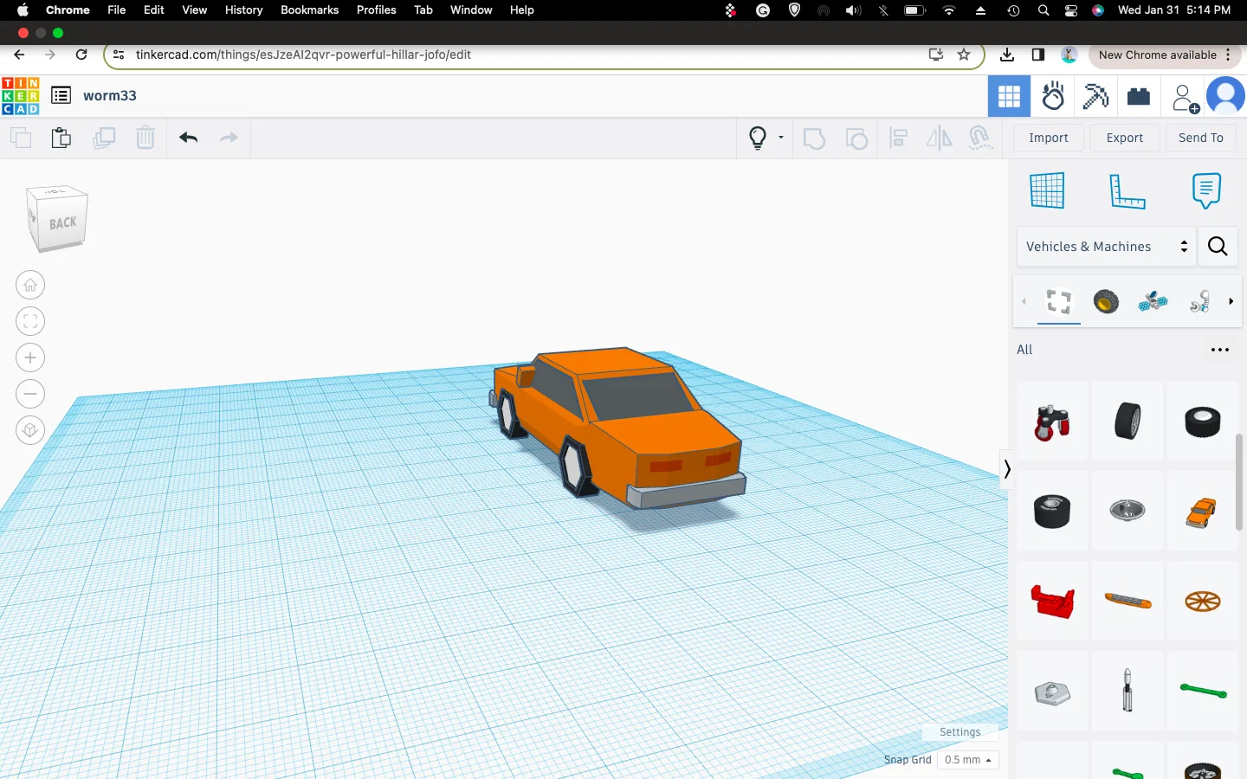This screenshot has width=1247, height=779.
Task: Click the Import button
Action: click(x=1048, y=138)
